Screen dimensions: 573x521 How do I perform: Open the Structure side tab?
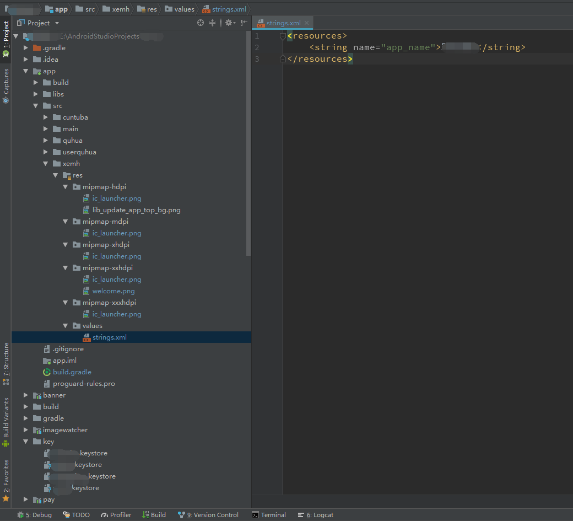tap(6, 363)
